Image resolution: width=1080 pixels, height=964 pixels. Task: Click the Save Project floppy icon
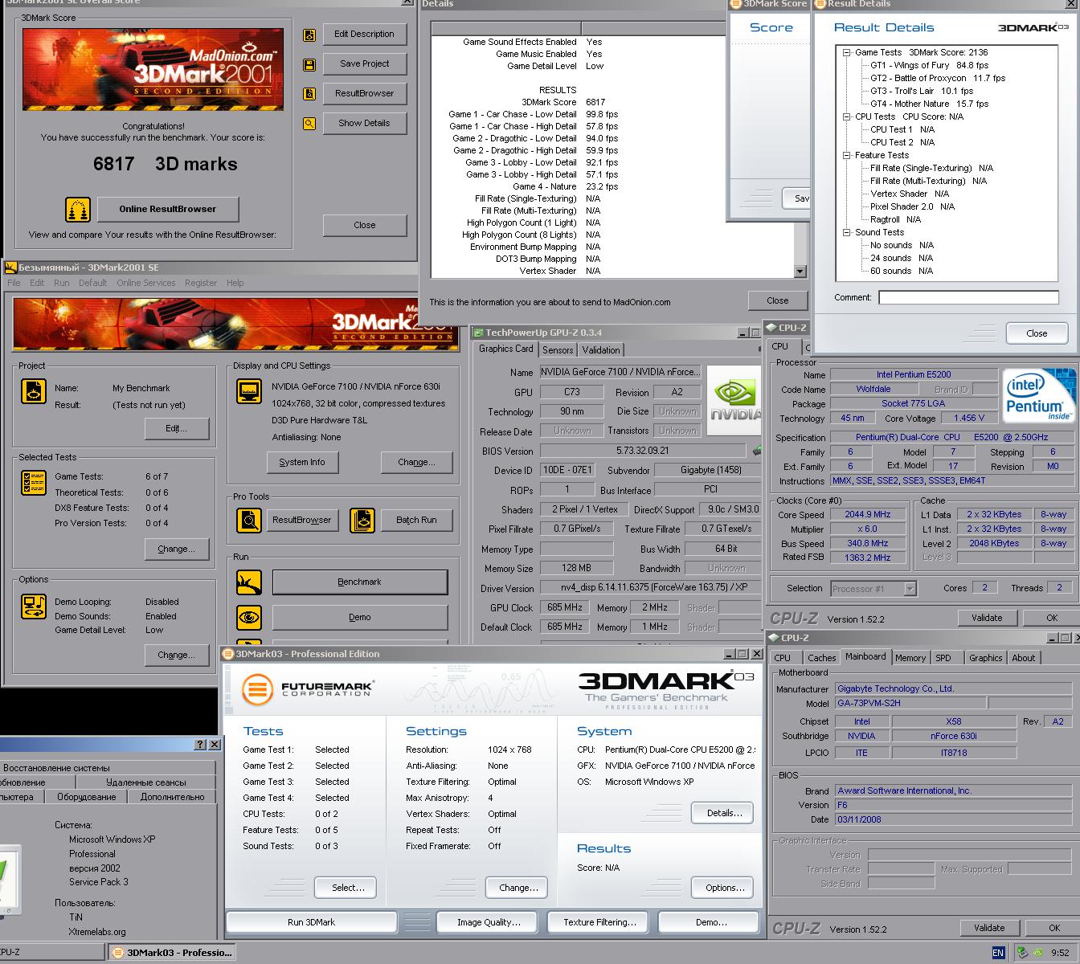(309, 64)
